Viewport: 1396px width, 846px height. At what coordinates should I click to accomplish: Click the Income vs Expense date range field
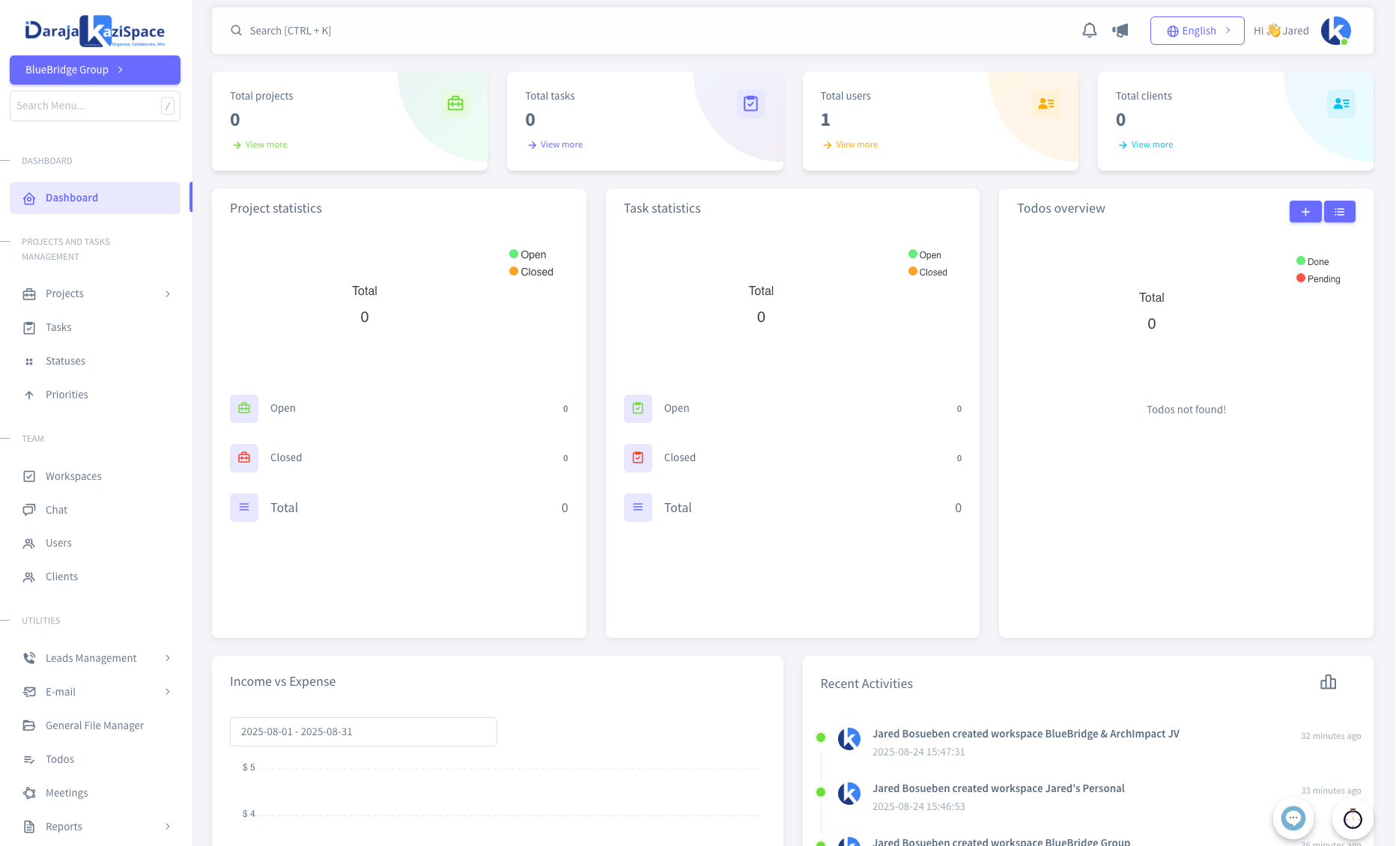tap(363, 731)
